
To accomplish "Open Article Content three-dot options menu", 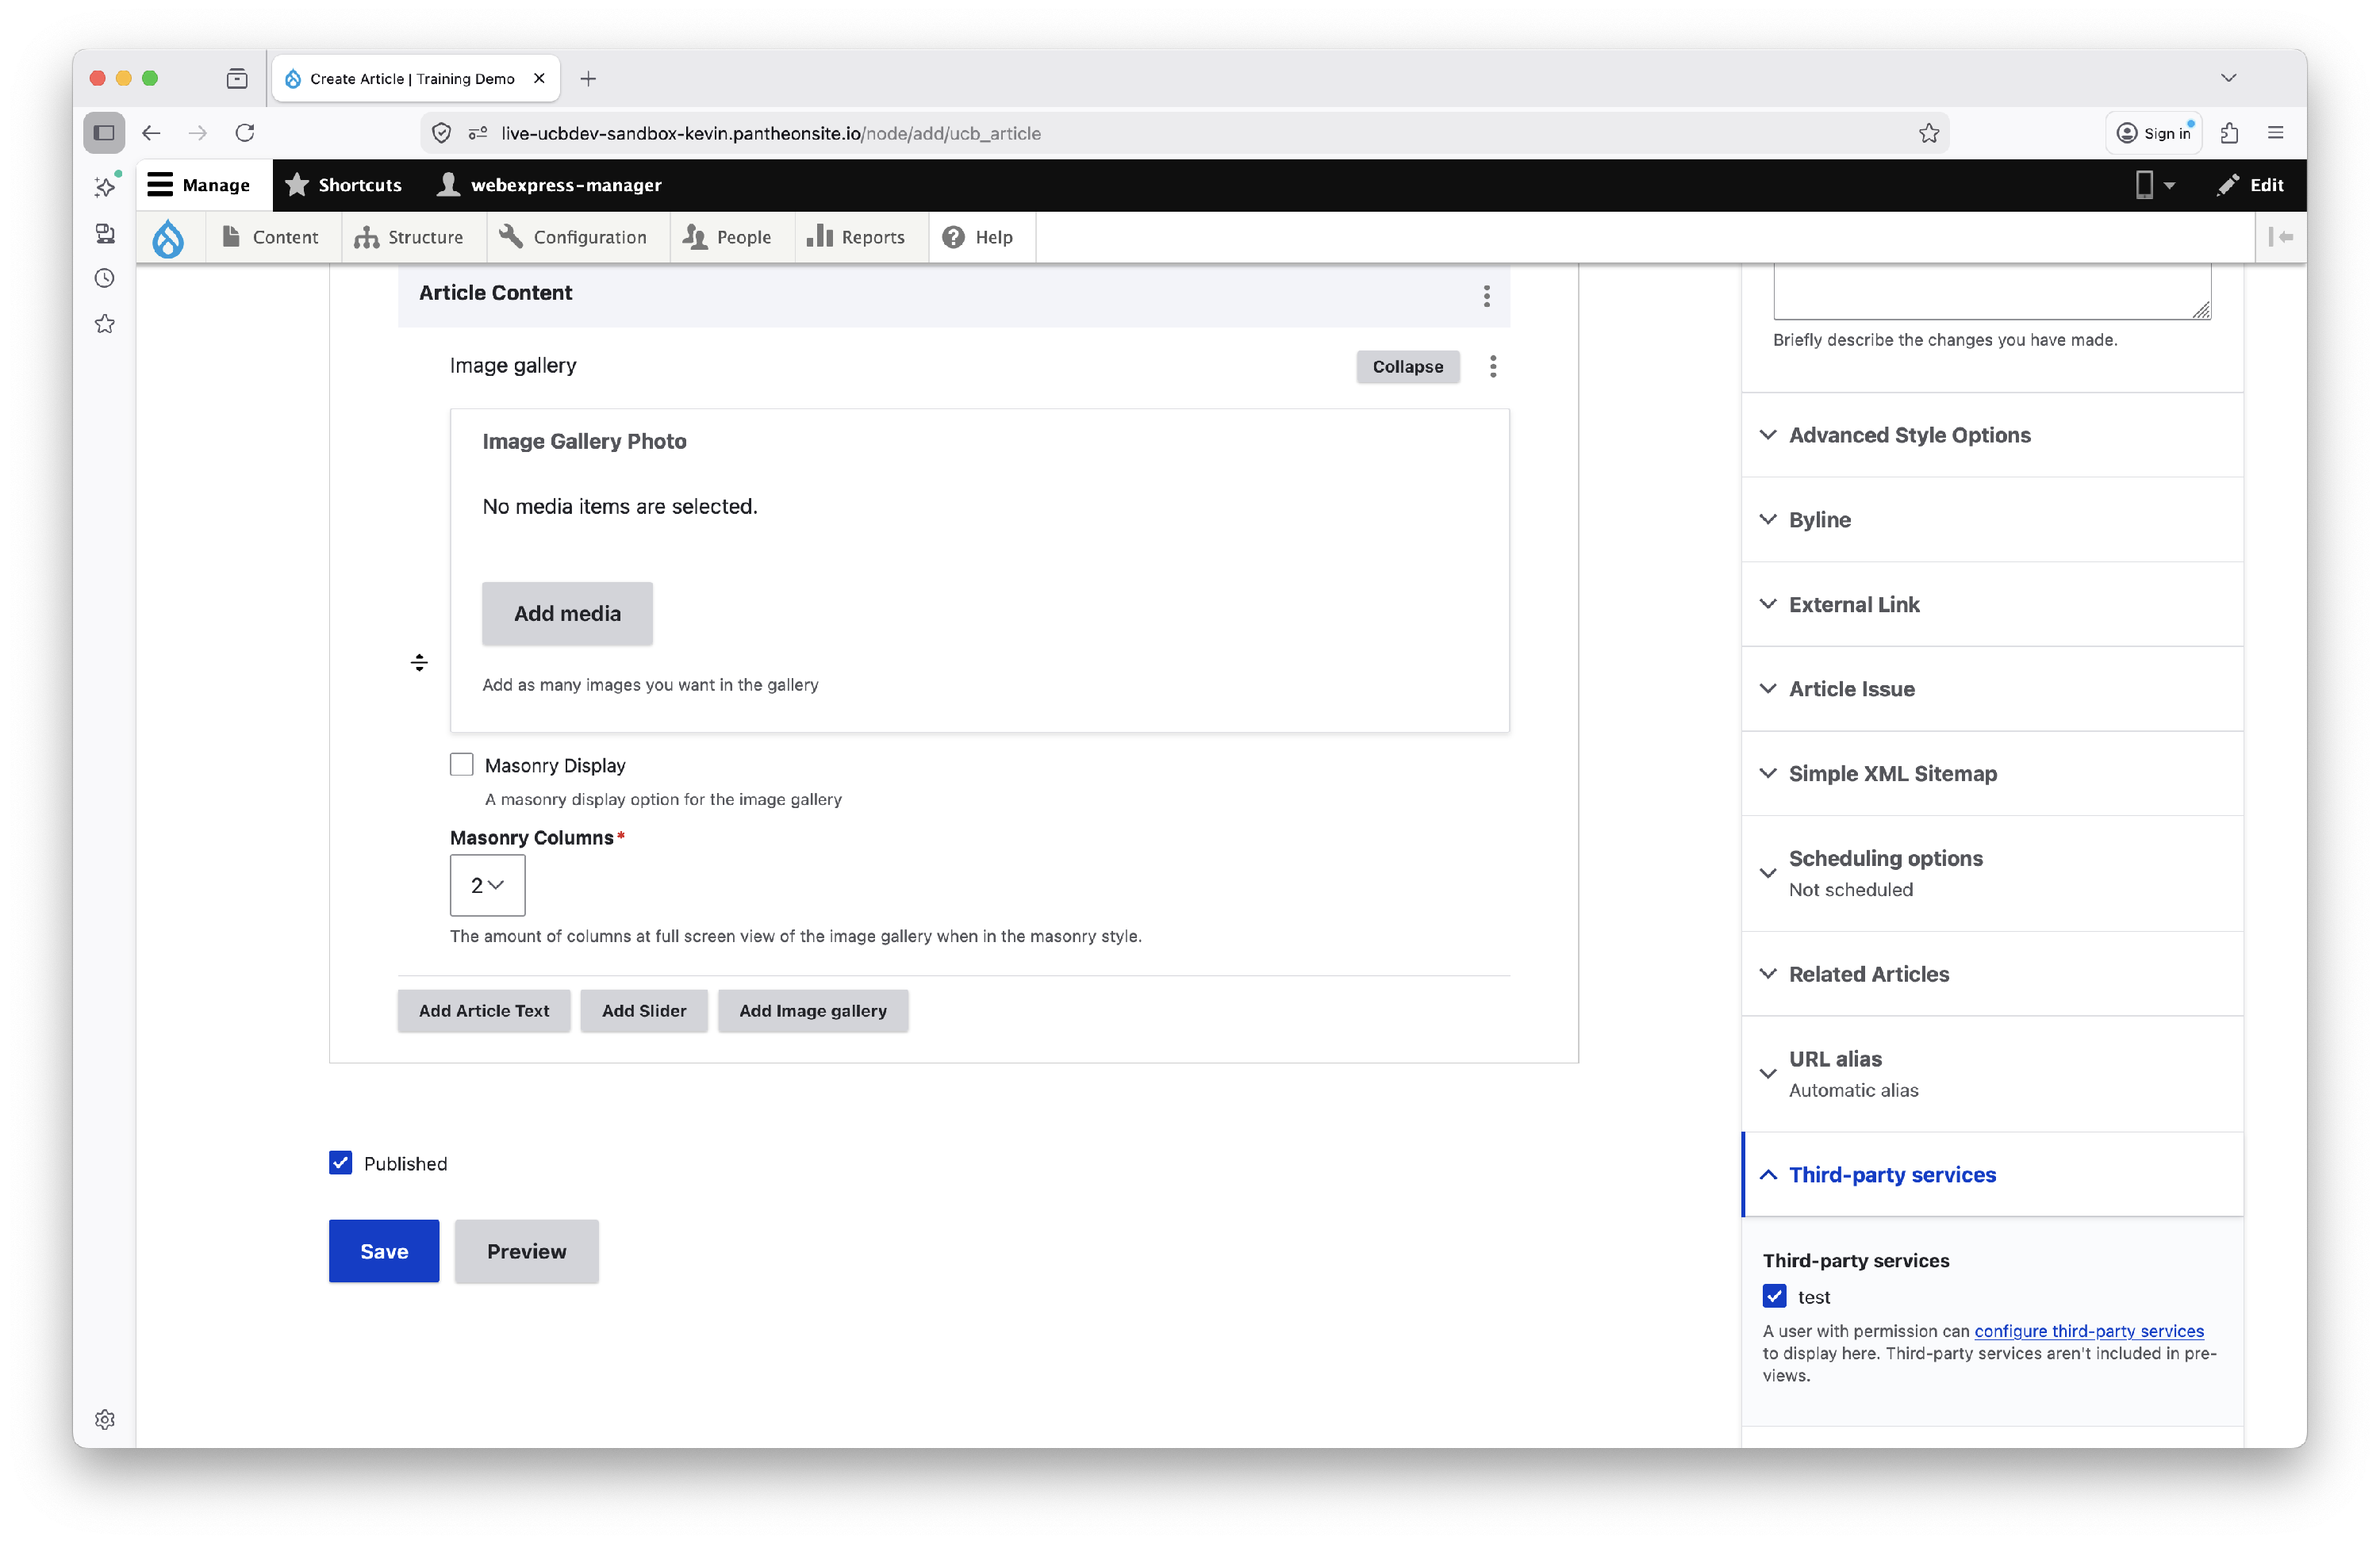I will click(x=1486, y=295).
